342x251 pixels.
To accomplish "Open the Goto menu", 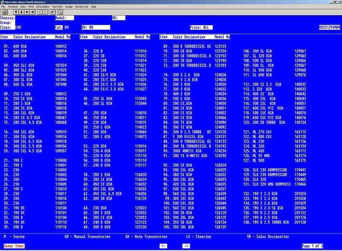I will [x=23, y=7].
